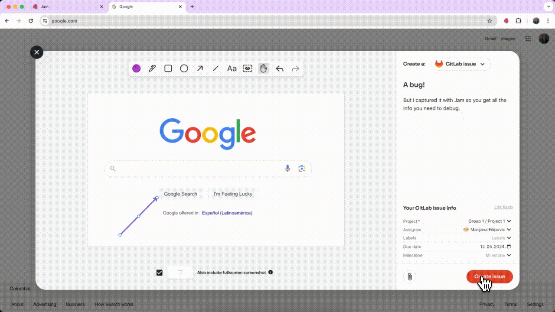555x312 pixels.
Task: Select the pen drawing tool
Action: (x=152, y=68)
